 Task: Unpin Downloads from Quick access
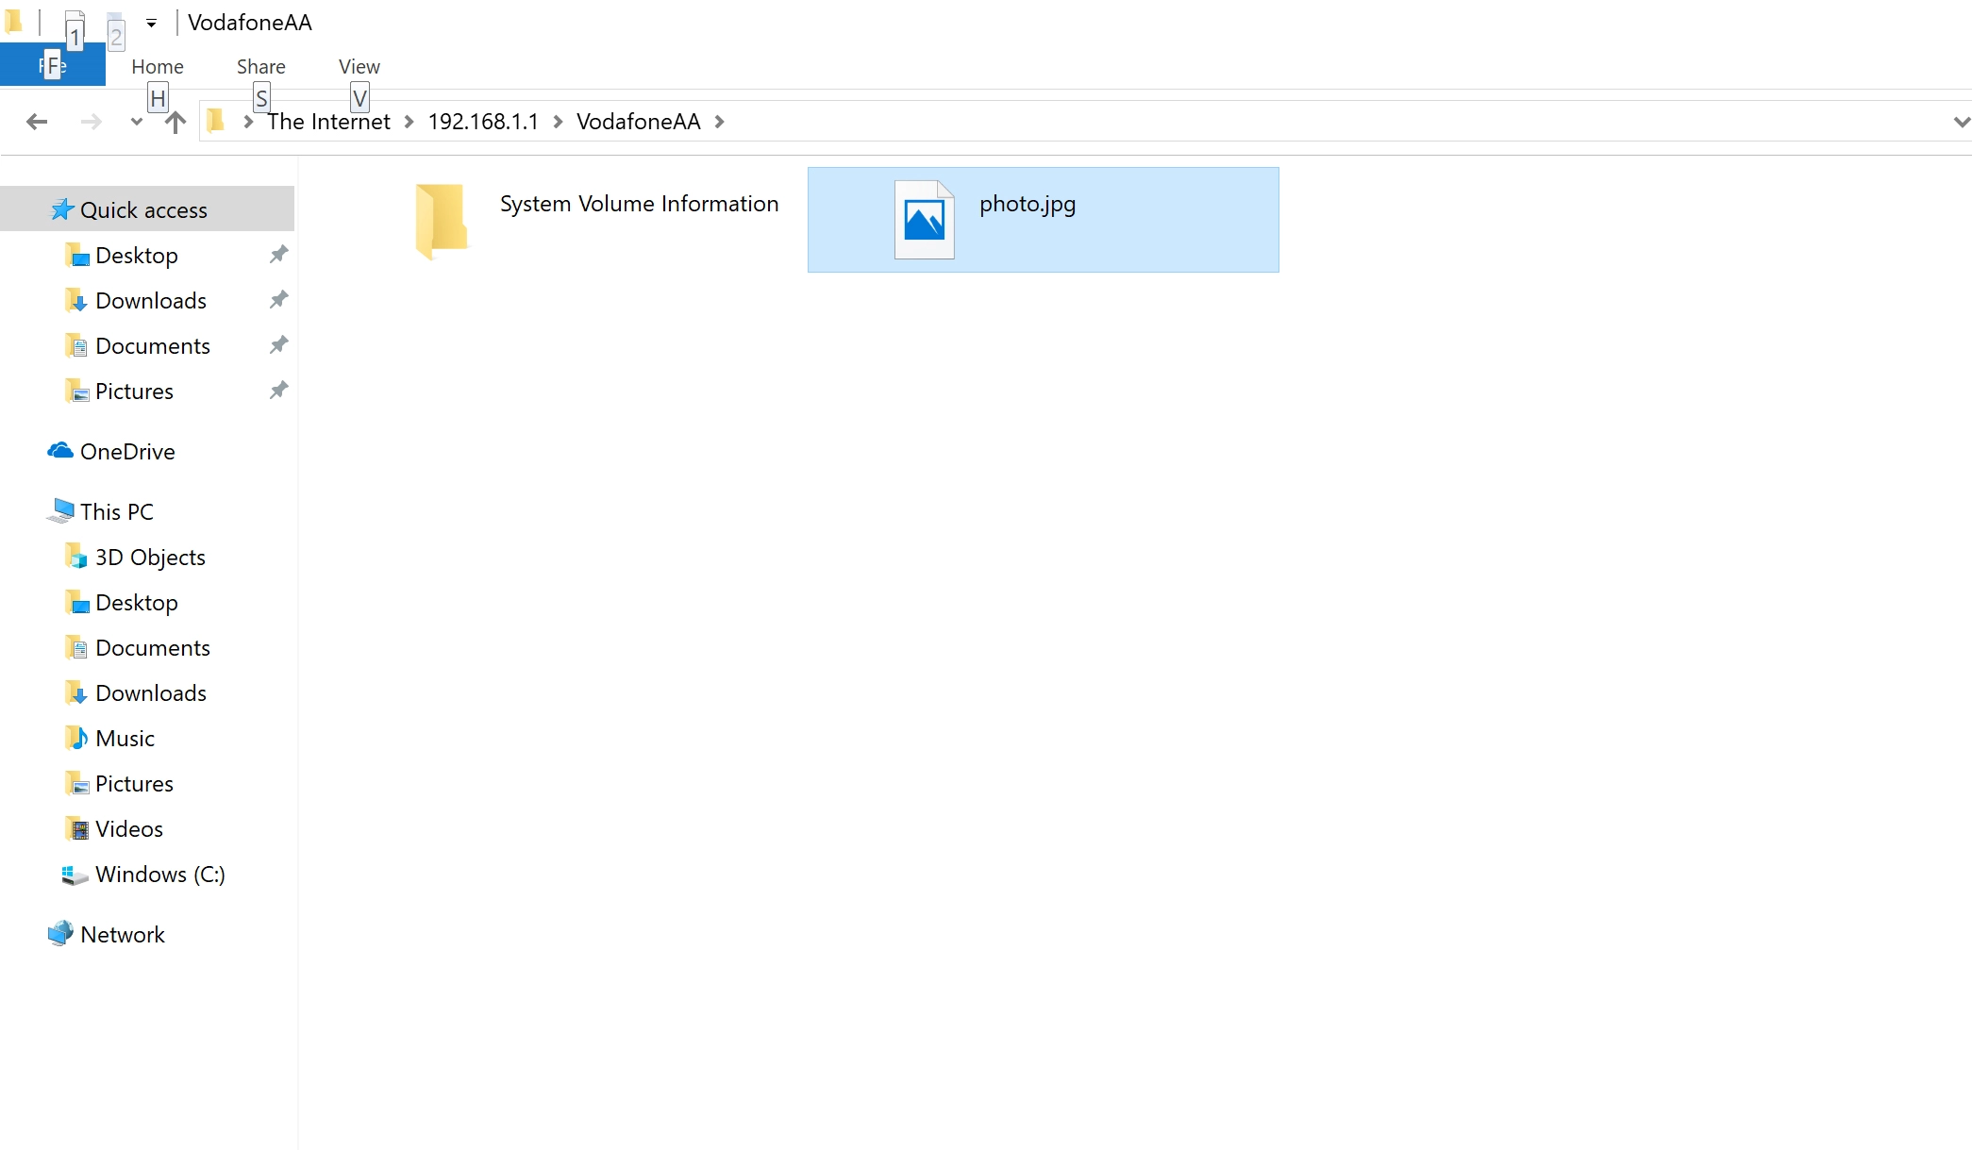coord(278,298)
